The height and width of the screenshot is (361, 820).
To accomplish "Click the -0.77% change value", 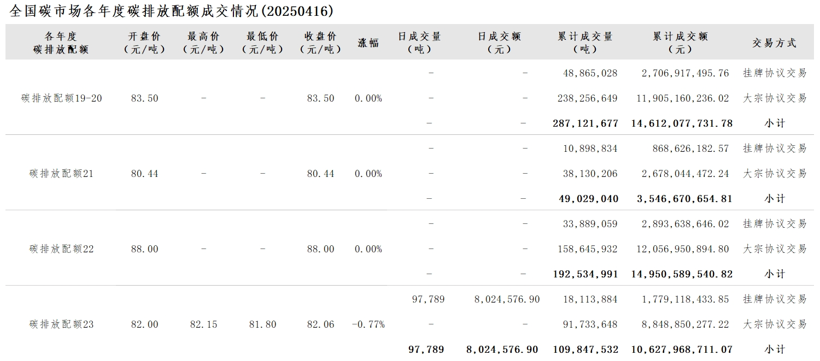I will pos(368,325).
